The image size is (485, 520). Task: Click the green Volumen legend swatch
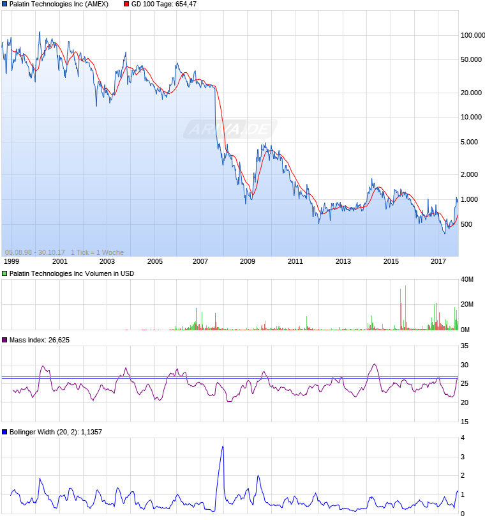4,273
